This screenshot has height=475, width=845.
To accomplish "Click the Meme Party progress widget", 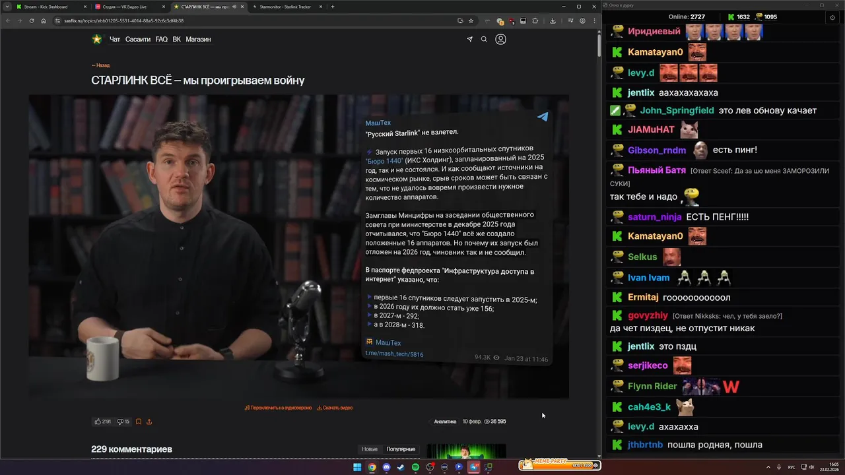I will 560,464.
